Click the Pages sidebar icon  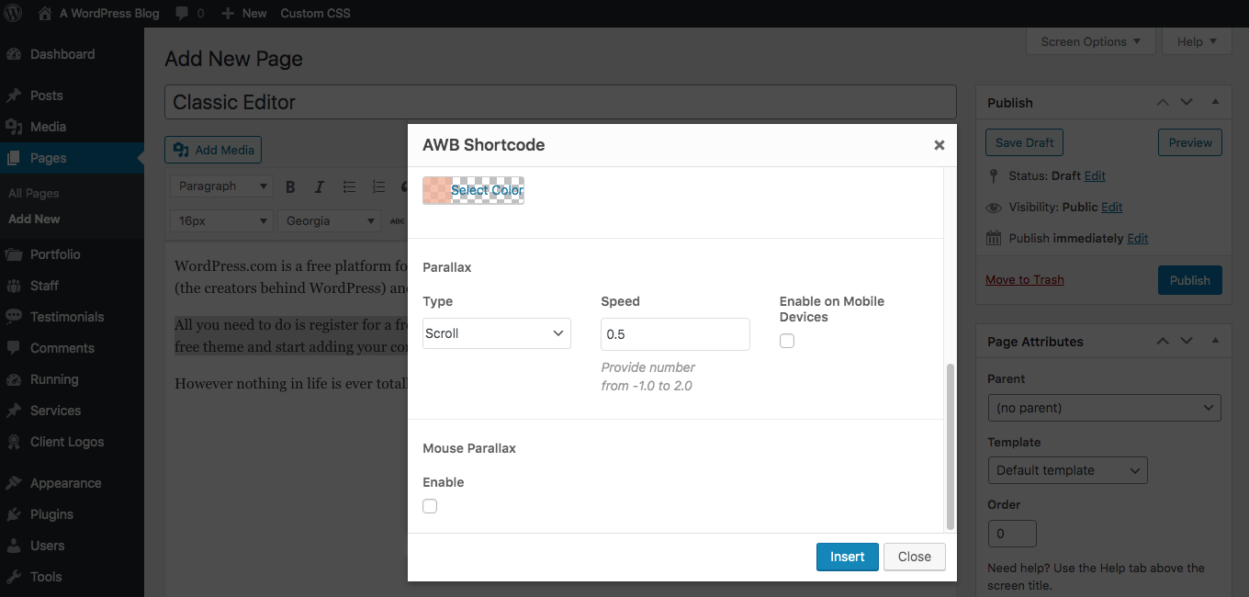pos(14,158)
